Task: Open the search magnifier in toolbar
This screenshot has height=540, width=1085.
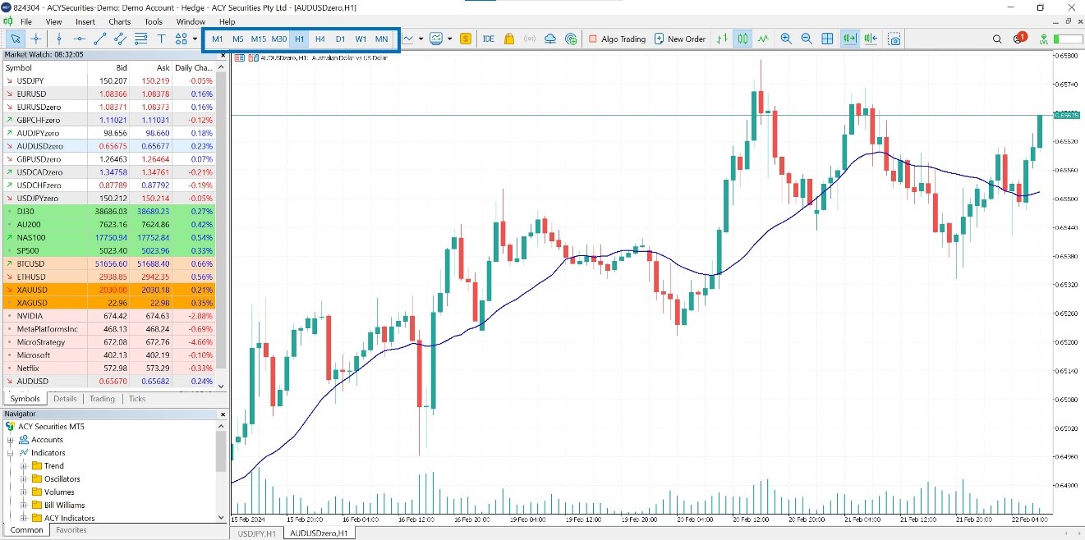Action: (997, 39)
